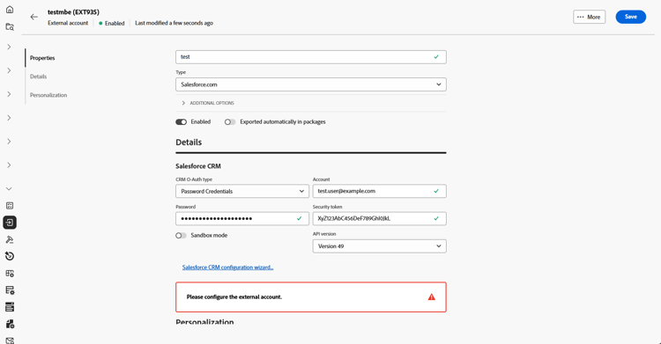The width and height of the screenshot is (661, 344).
Task: Save the external account
Action: tap(631, 17)
